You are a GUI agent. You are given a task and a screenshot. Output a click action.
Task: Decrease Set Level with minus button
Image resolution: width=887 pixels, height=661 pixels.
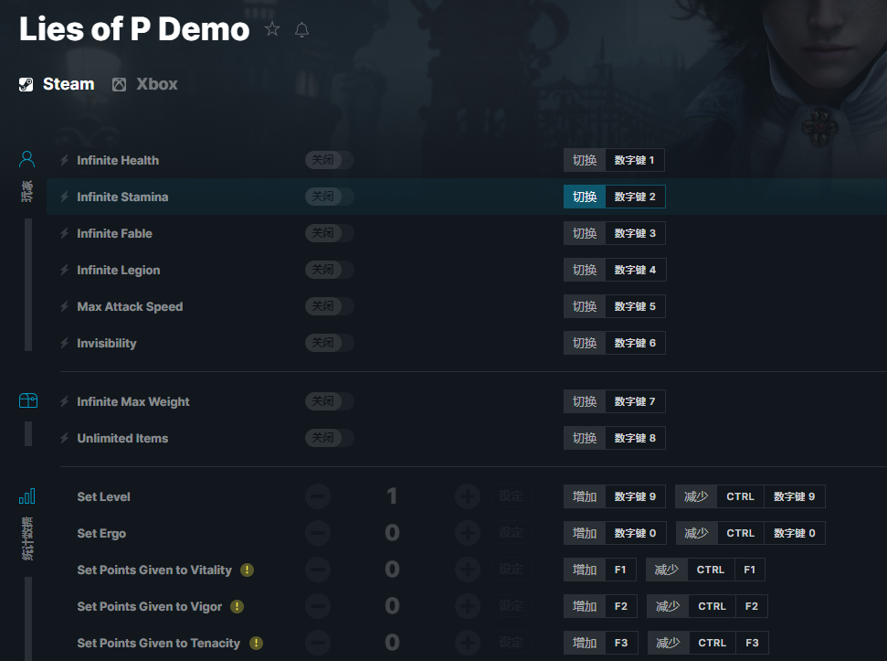click(x=318, y=496)
